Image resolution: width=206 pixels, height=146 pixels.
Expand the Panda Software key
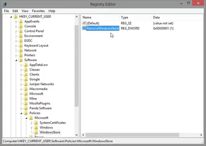tap(21, 108)
